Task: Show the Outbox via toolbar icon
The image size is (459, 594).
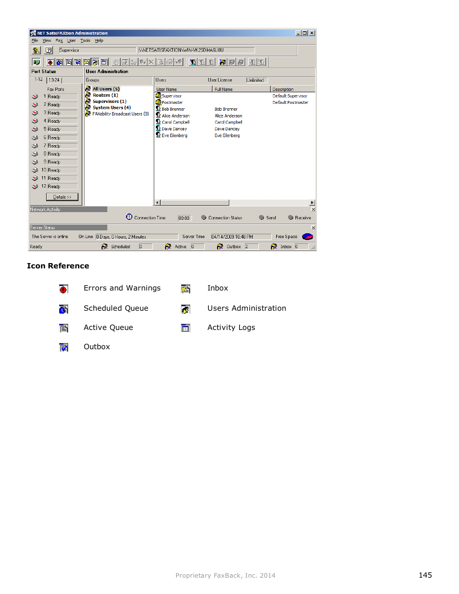Action: pos(77,62)
